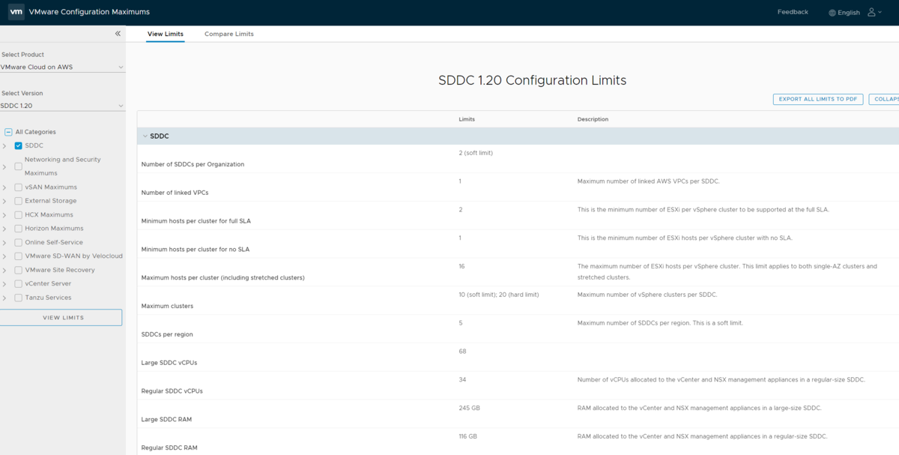
Task: Select the Maximum hosts per cluster row label
Action: coord(223,277)
